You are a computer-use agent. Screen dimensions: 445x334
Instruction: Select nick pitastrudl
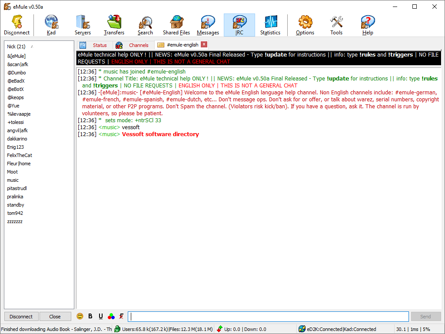click(x=17, y=188)
